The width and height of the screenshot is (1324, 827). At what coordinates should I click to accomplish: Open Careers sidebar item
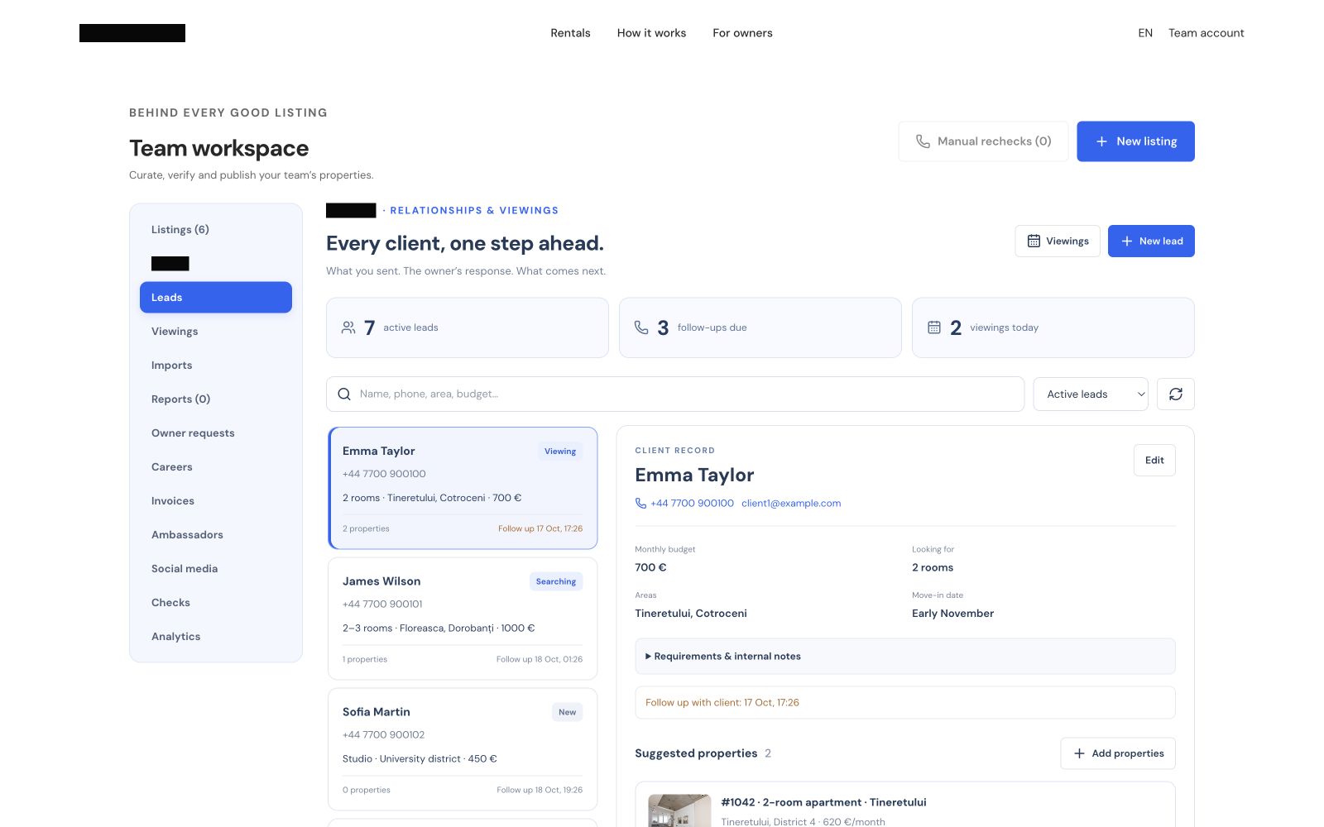tap(216, 467)
